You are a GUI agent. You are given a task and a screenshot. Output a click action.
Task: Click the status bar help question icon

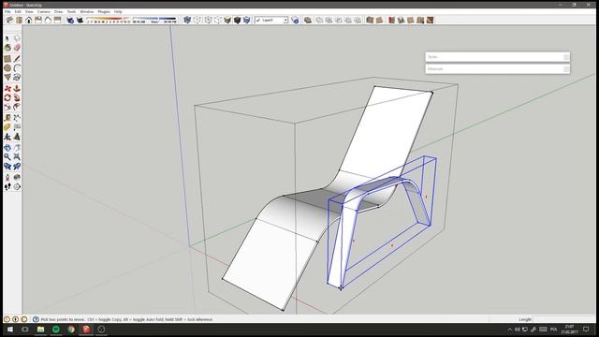click(36, 319)
